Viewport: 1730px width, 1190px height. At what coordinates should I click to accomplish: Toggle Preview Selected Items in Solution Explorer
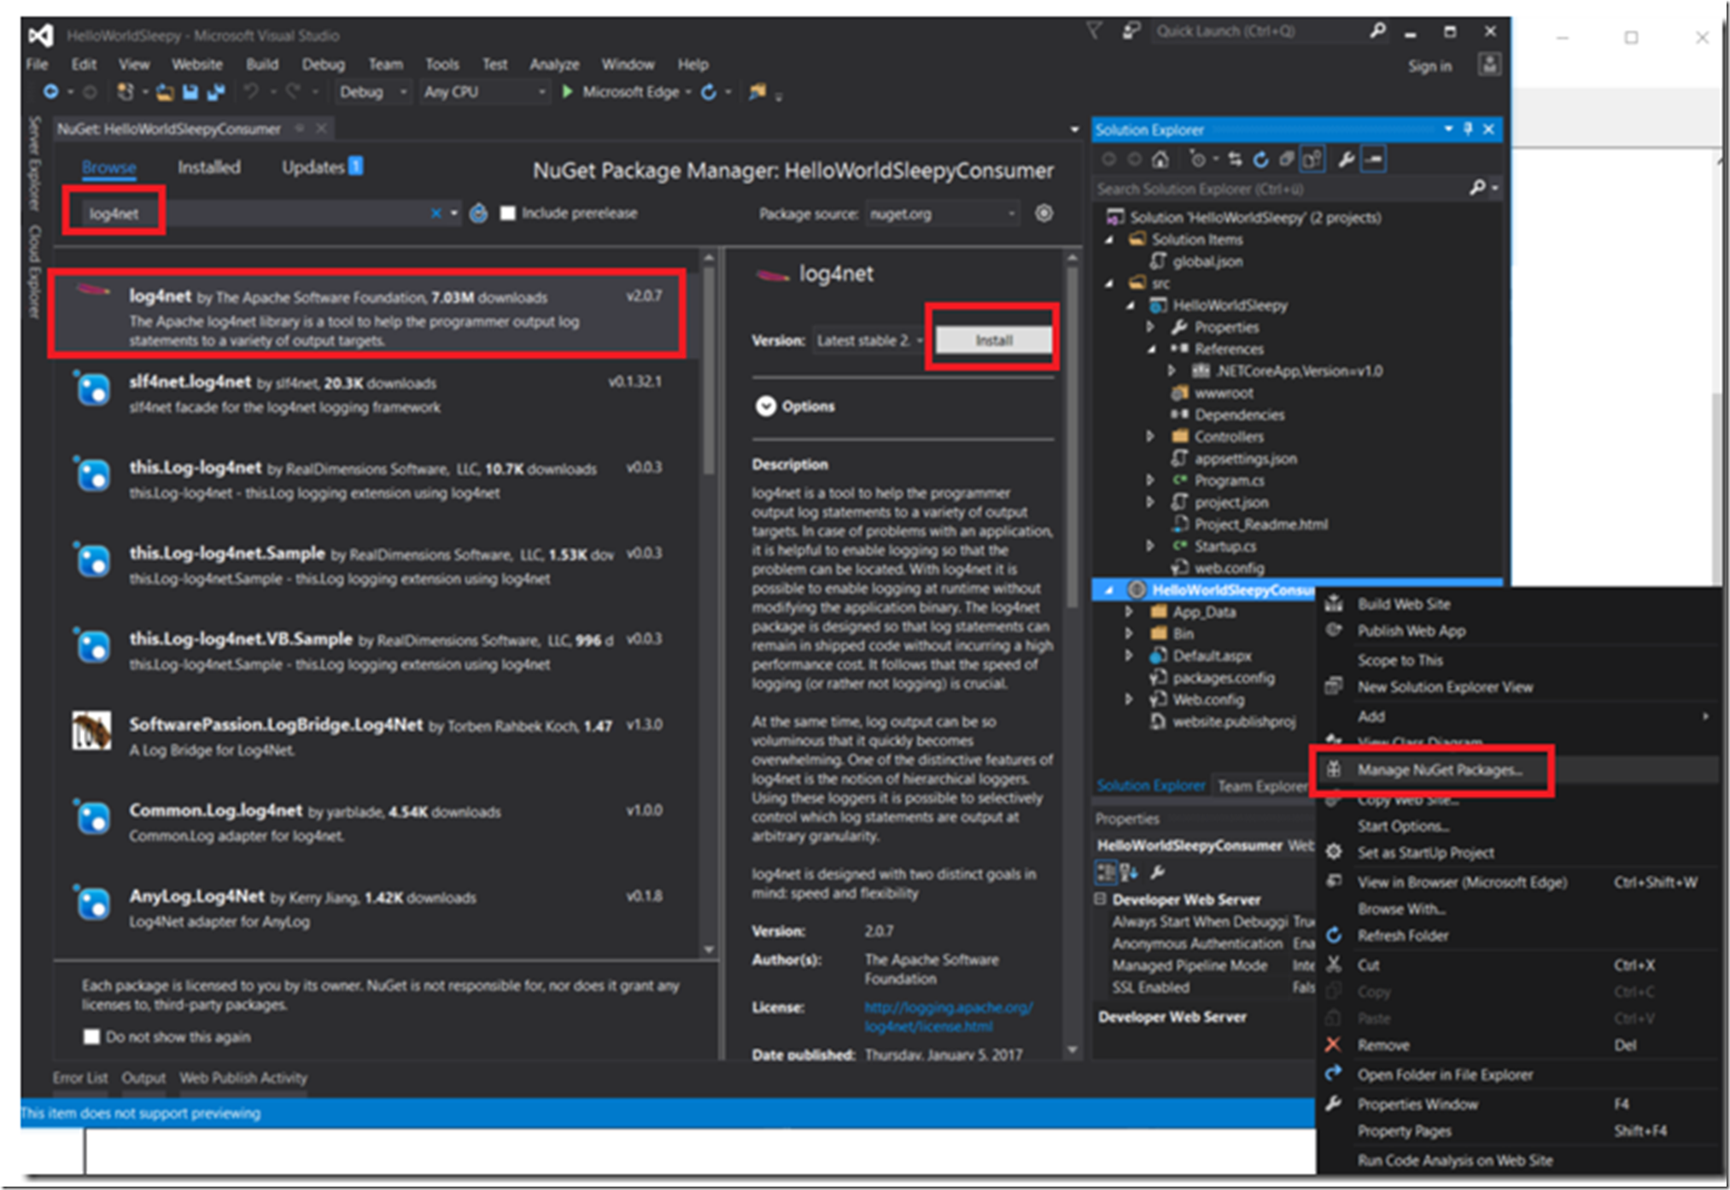tap(1373, 159)
